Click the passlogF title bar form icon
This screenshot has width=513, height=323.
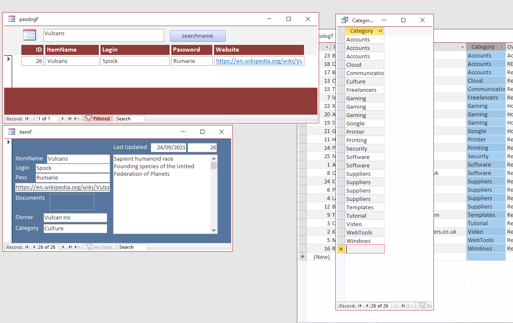pyautogui.click(x=12, y=19)
